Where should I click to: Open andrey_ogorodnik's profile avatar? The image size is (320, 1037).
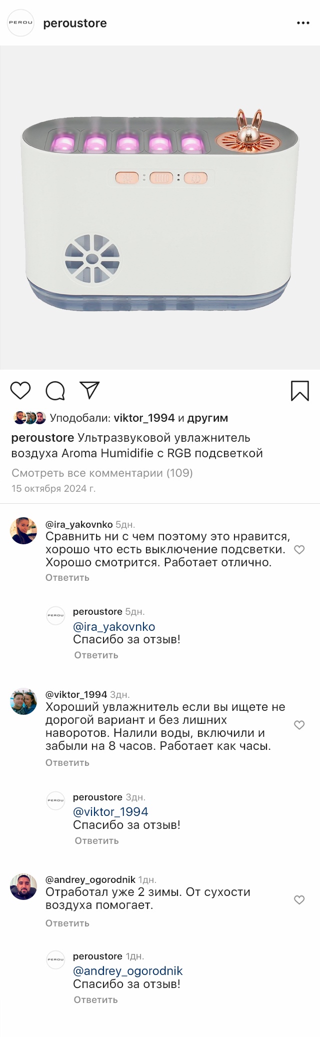point(23,887)
